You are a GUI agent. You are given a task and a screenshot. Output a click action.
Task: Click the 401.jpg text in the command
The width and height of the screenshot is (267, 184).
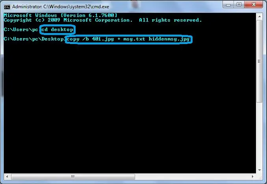[x=103, y=39]
